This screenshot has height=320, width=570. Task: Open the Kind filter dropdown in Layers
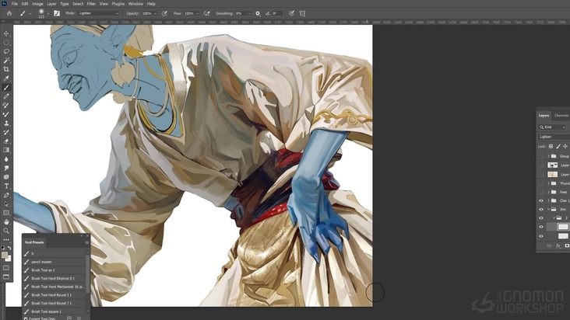pyautogui.click(x=552, y=127)
